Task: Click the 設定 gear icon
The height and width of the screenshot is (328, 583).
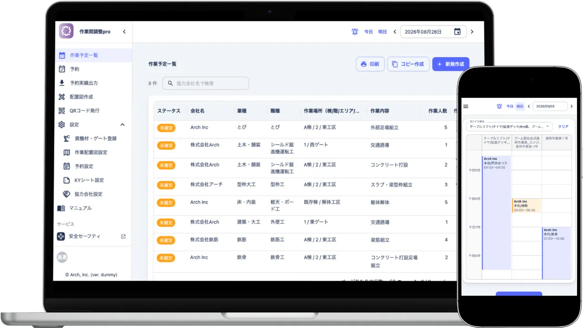Action: [x=62, y=125]
